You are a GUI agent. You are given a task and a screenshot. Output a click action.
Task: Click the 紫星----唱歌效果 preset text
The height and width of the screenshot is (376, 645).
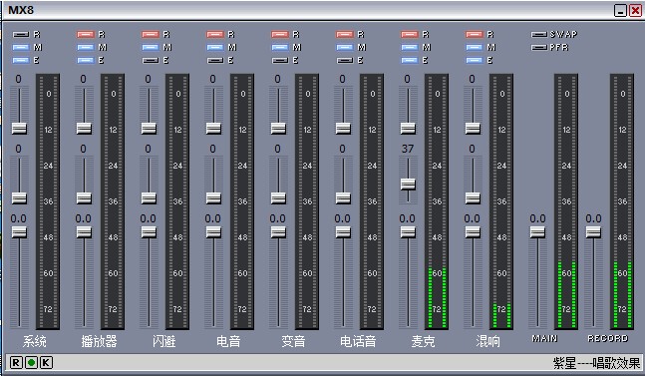tap(596, 363)
